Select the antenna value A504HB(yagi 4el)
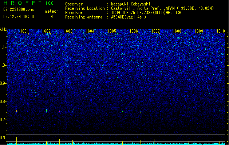229x145 pixels. 129,17
